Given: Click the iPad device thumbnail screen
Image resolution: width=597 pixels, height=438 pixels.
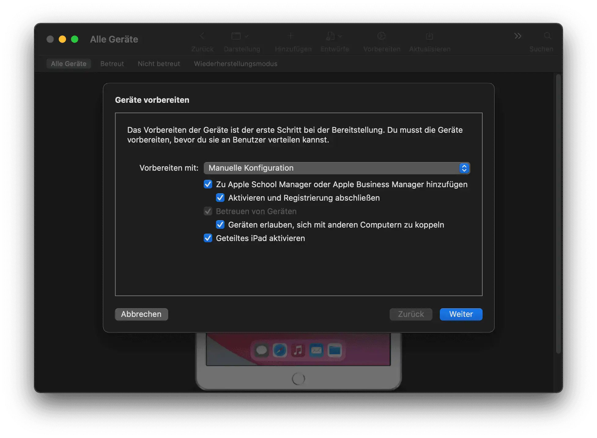Looking at the screenshot, I should [x=298, y=349].
